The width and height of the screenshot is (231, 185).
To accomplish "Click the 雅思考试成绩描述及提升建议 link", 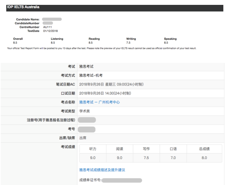I will [x=102, y=170].
